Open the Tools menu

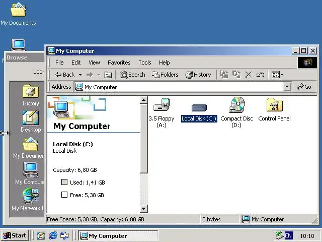click(145, 63)
